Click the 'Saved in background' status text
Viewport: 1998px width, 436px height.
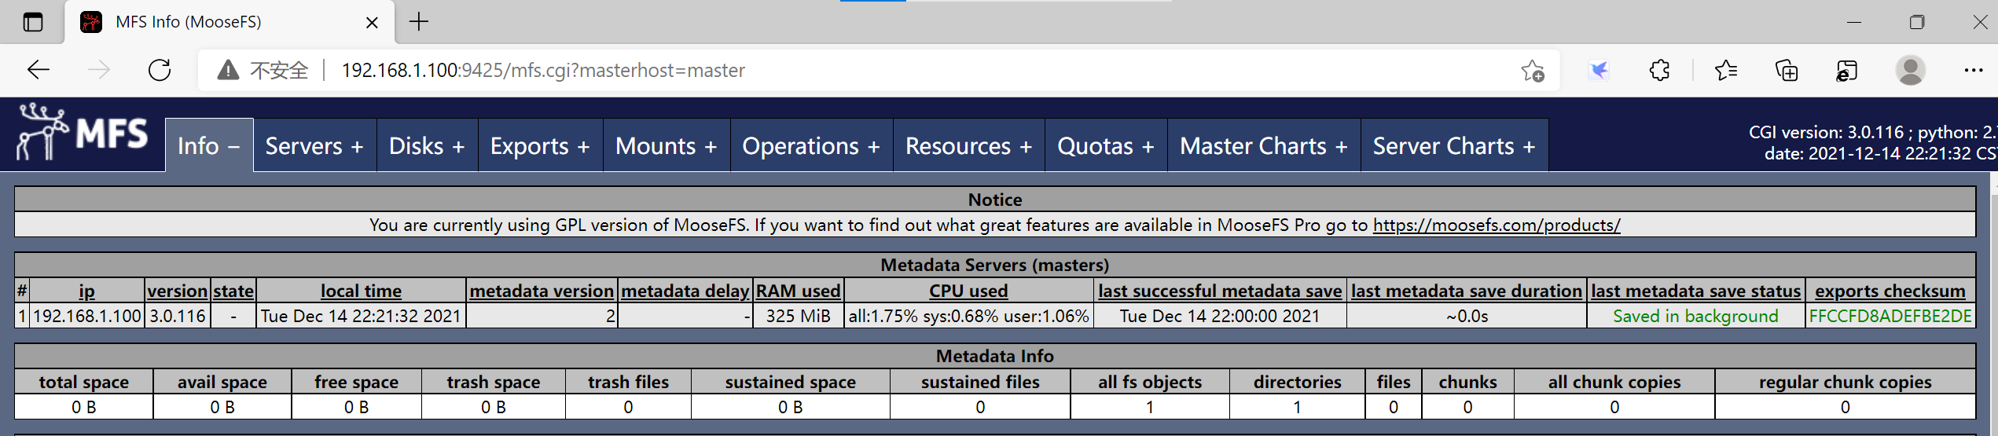[1695, 317]
